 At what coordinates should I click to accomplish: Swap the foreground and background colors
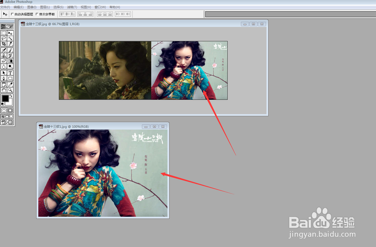[x=11, y=96]
